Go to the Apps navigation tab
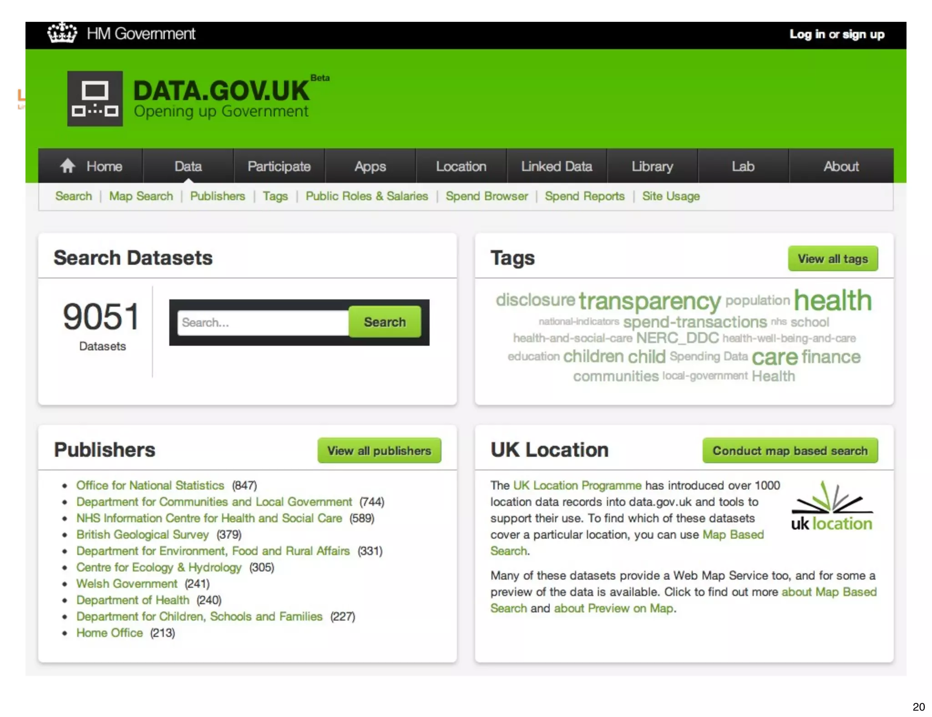Image resolution: width=932 pixels, height=717 pixels. [x=370, y=166]
